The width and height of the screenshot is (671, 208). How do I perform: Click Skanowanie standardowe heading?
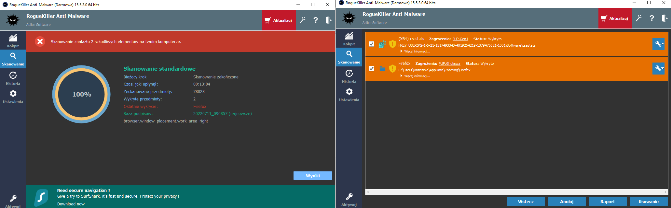pos(159,69)
